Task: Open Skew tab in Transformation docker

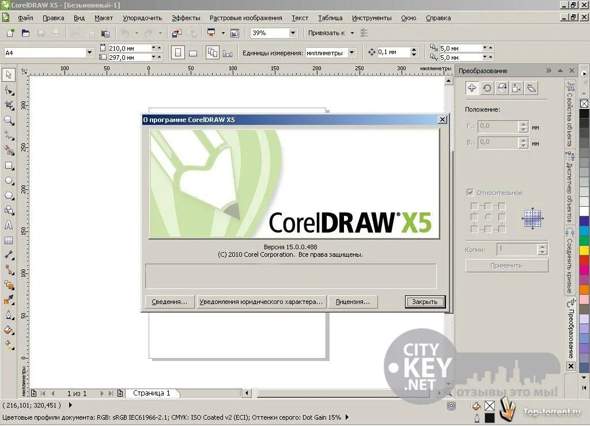Action: point(531,88)
